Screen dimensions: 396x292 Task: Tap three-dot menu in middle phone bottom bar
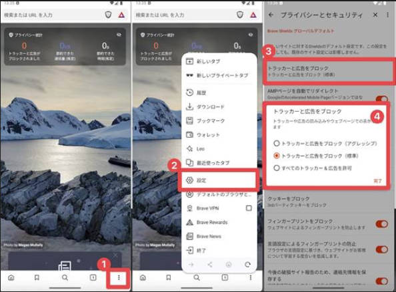click(x=251, y=277)
